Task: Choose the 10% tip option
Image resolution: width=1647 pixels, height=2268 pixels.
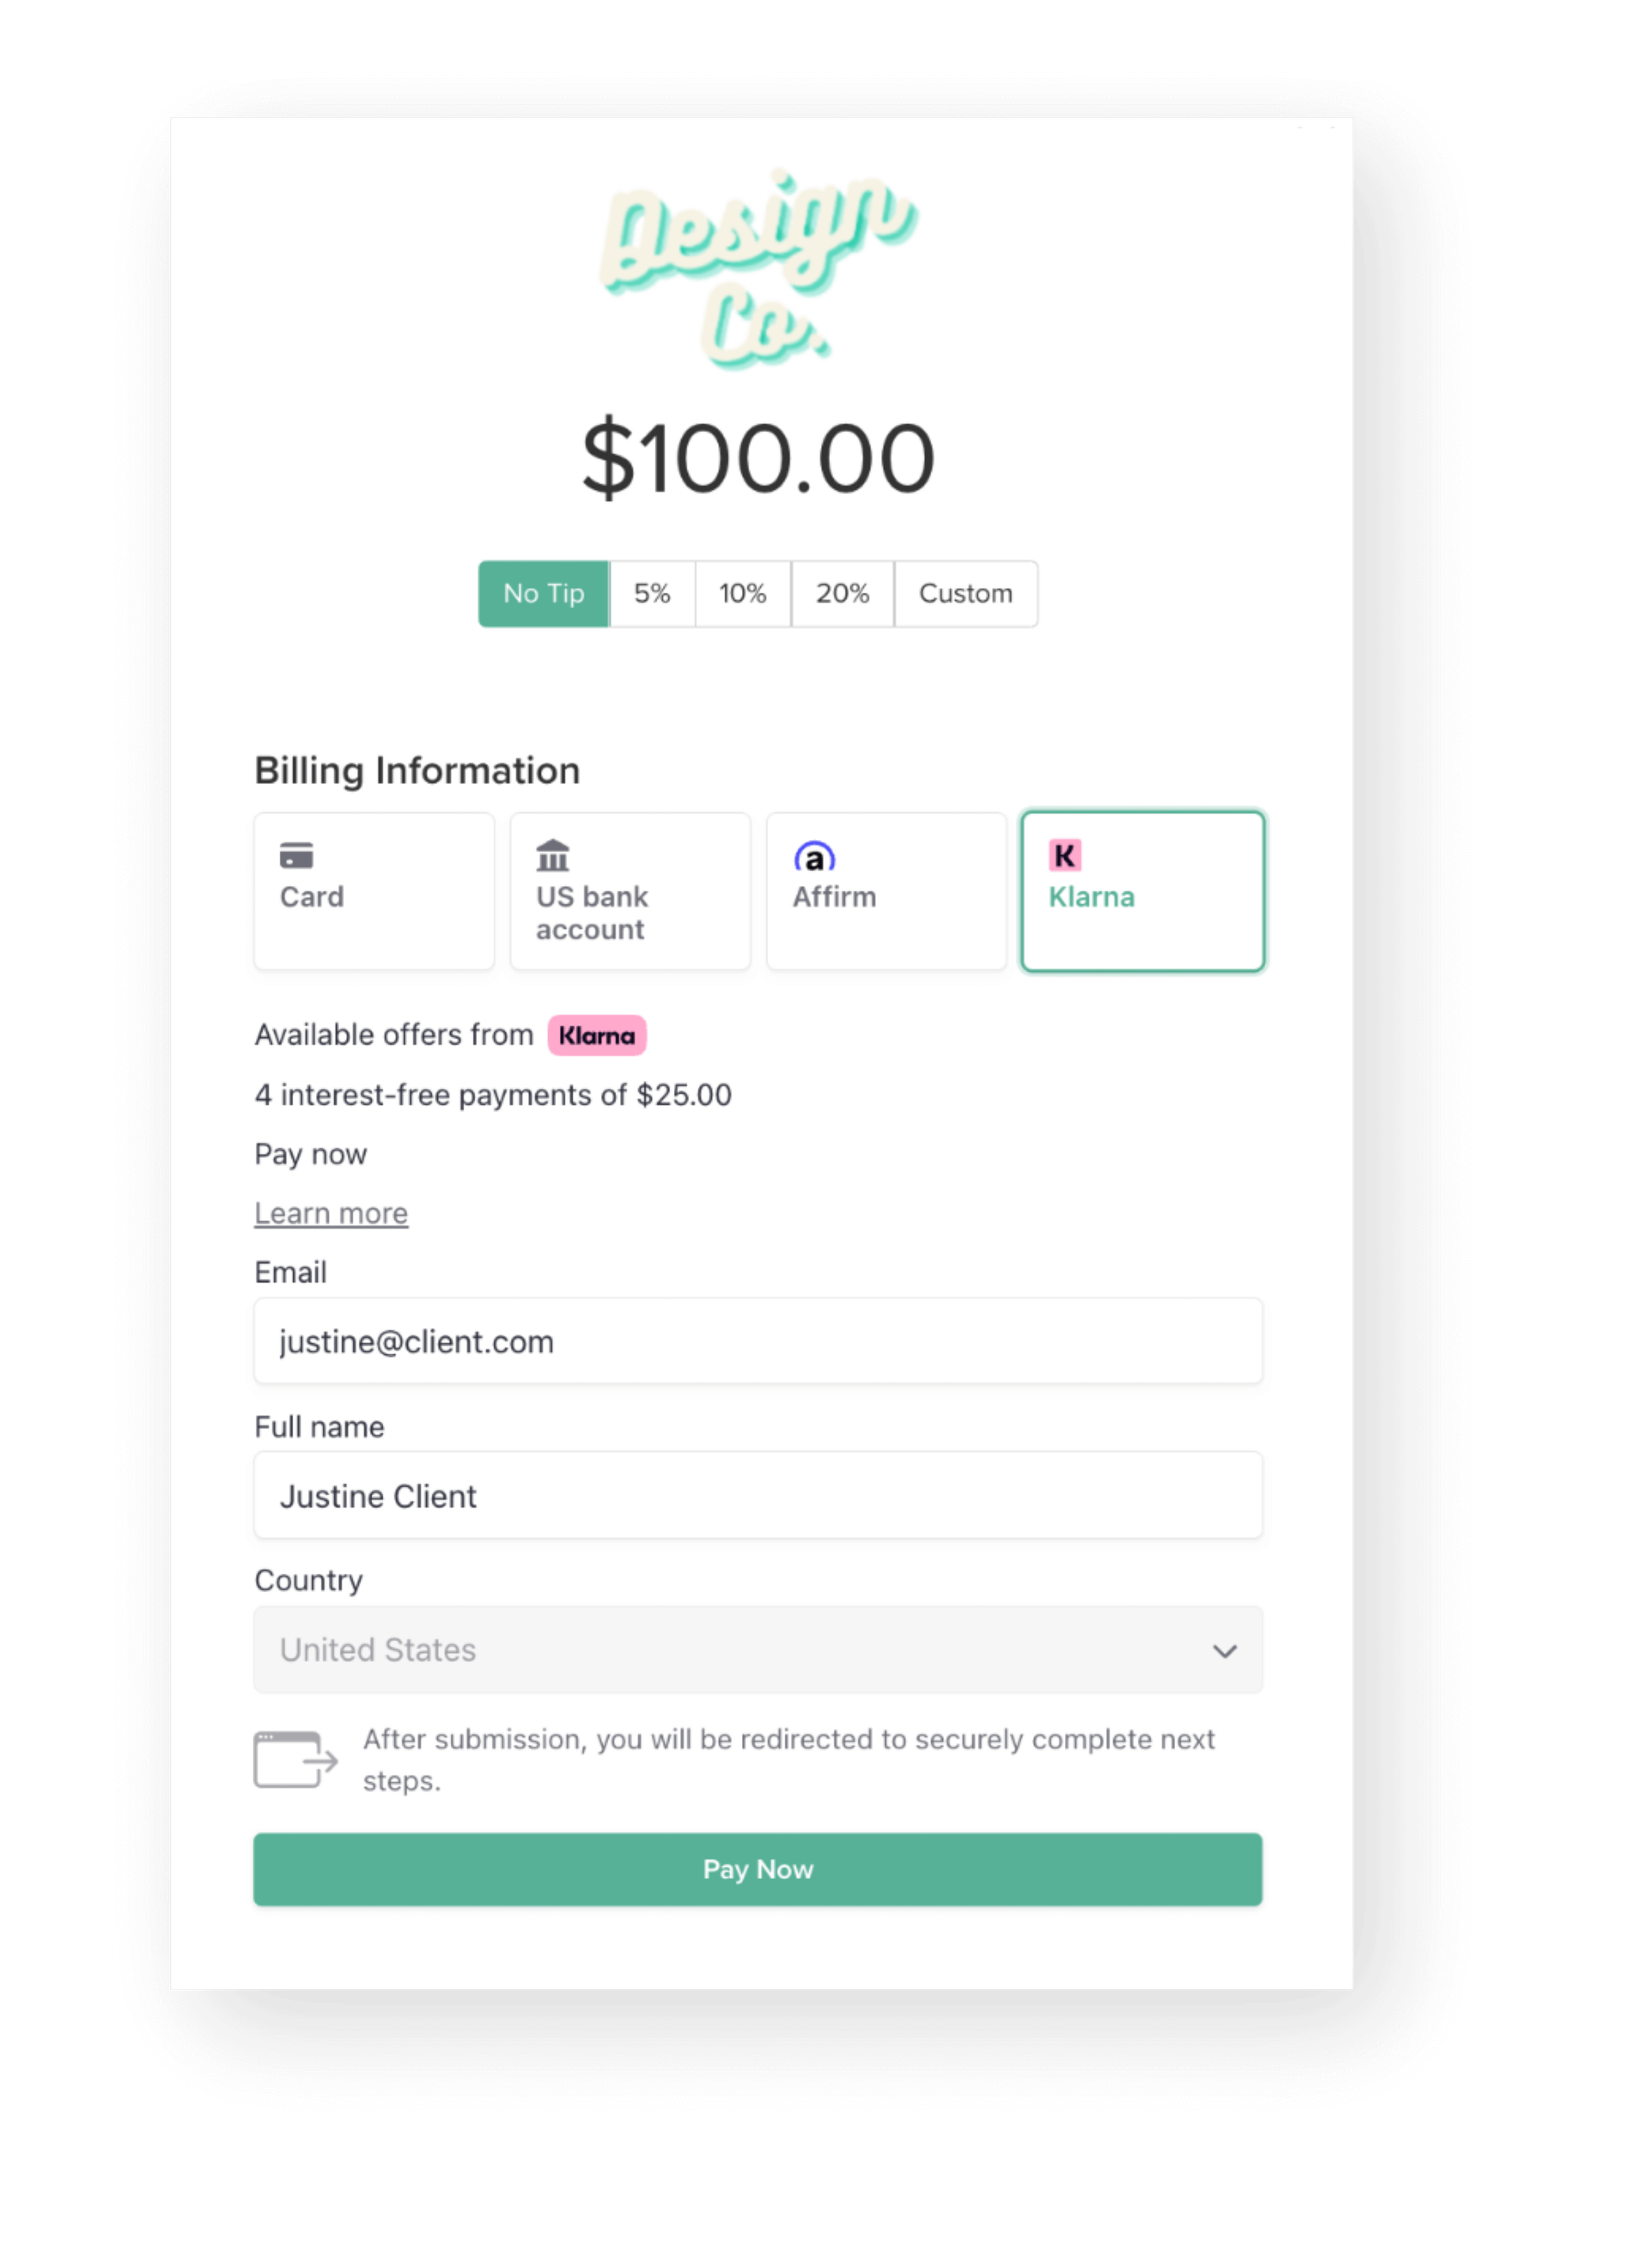Action: click(743, 594)
